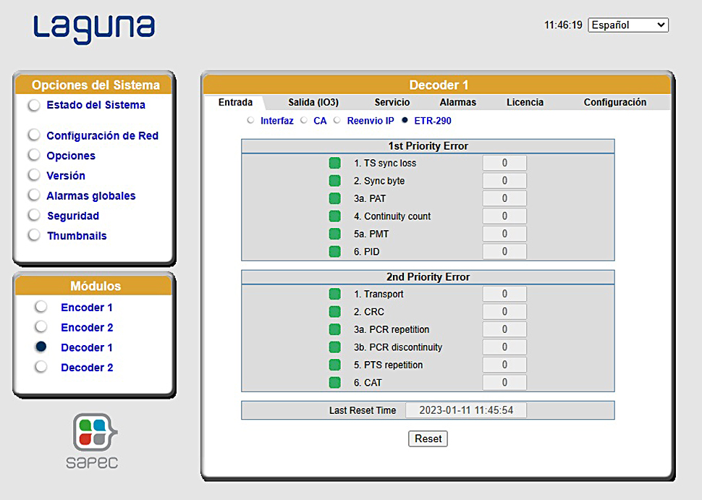Viewport: 702px width, 500px height.
Task: Open the Estado del Sistema link
Action: (96, 105)
